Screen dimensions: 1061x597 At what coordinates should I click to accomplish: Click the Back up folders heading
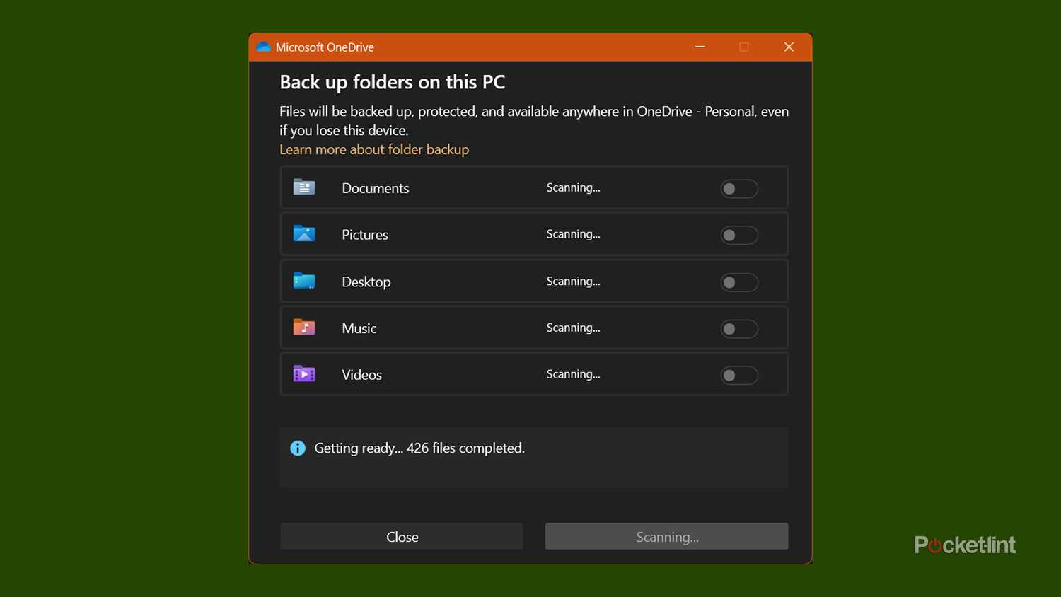pos(392,82)
